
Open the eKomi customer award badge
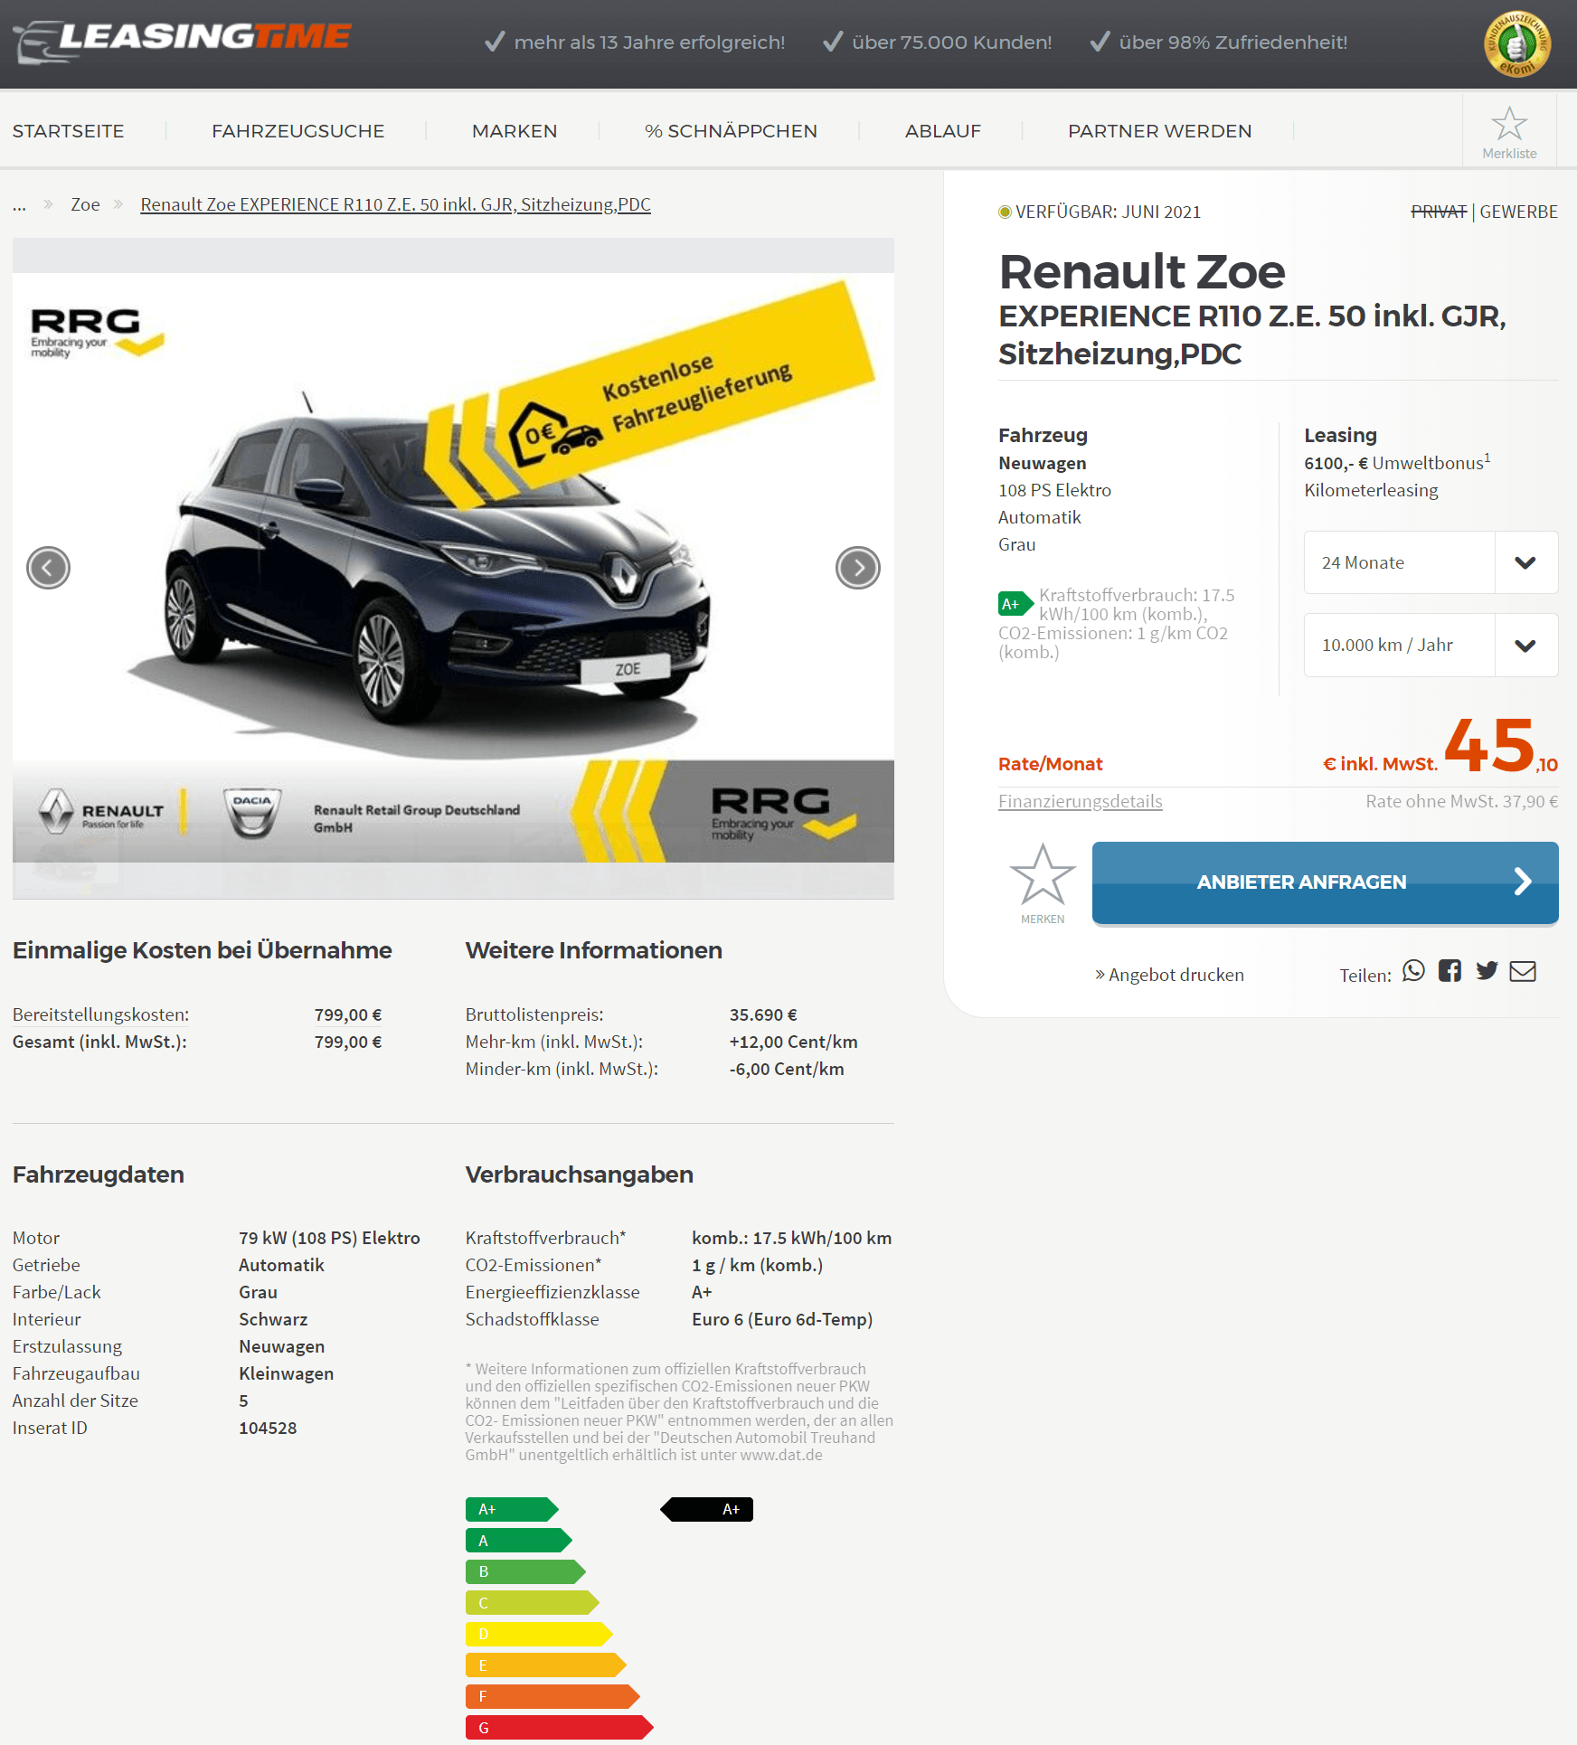pyautogui.click(x=1516, y=43)
